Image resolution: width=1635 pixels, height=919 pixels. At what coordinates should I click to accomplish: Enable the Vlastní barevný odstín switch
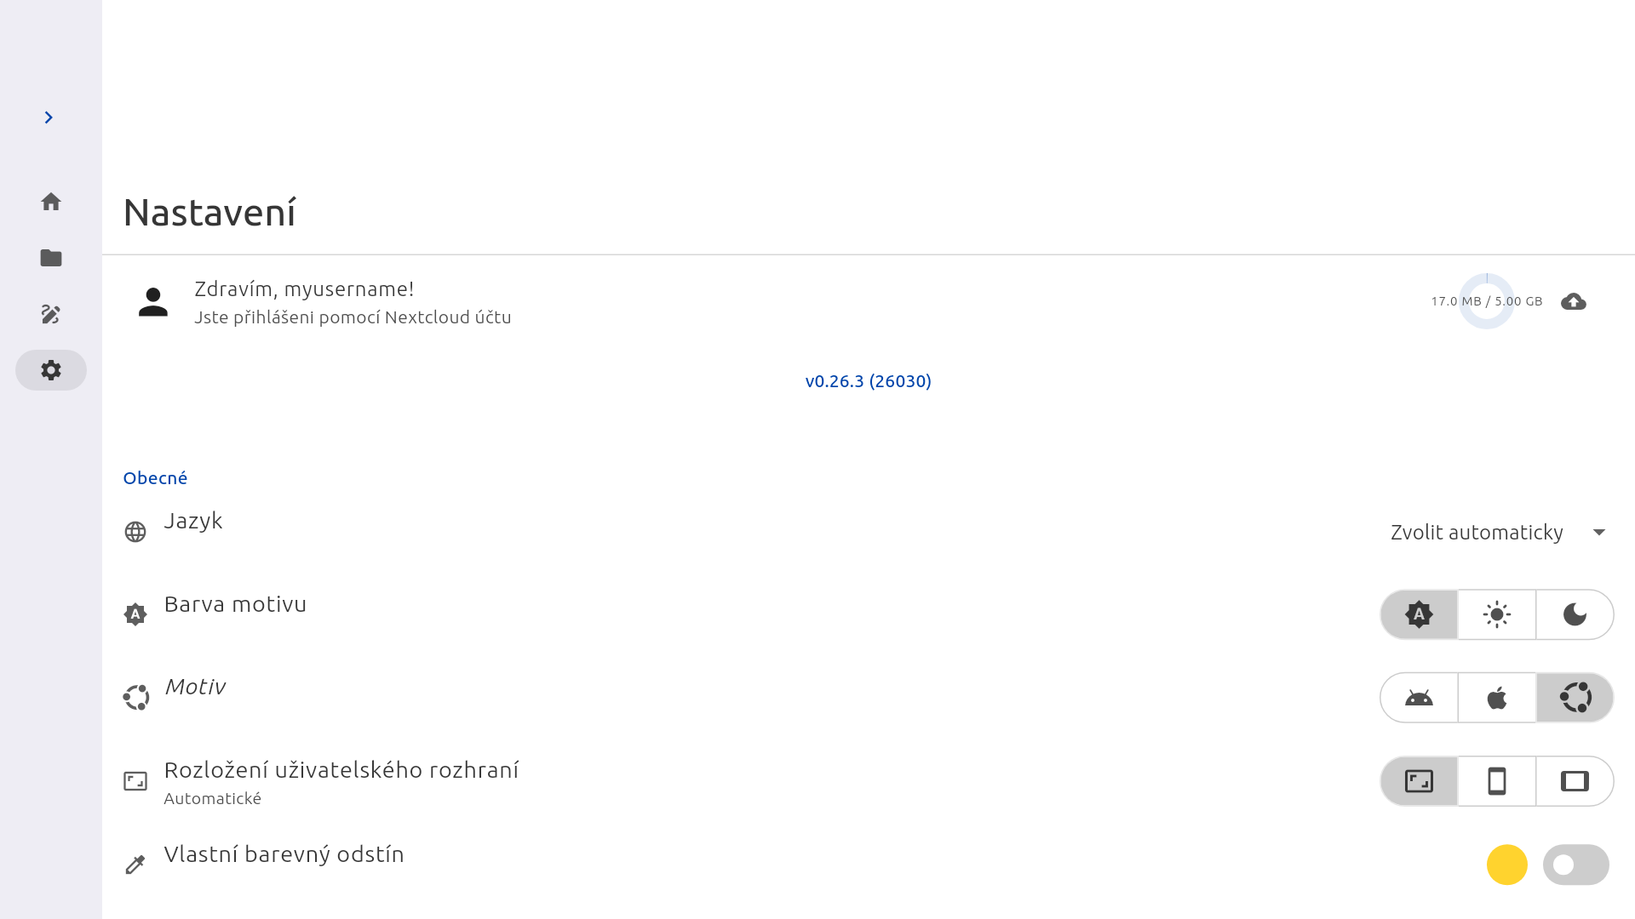point(1576,865)
